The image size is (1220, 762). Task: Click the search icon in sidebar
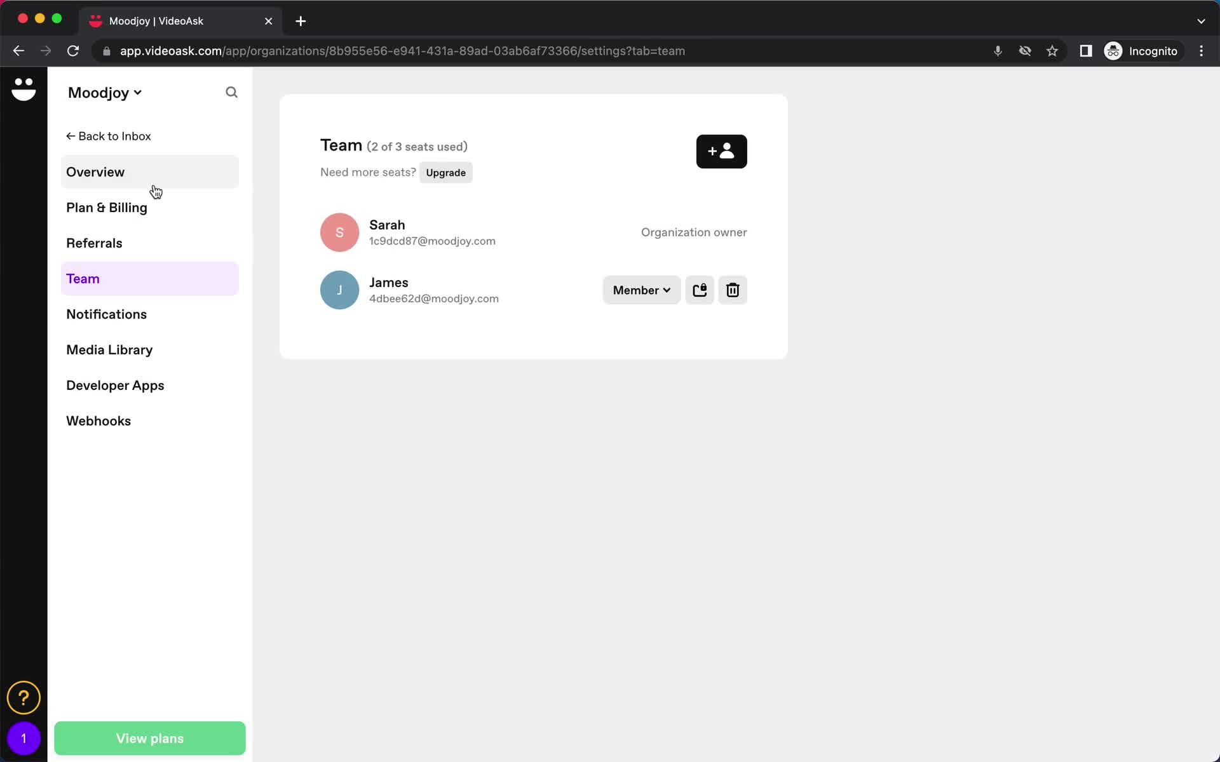coord(231,92)
